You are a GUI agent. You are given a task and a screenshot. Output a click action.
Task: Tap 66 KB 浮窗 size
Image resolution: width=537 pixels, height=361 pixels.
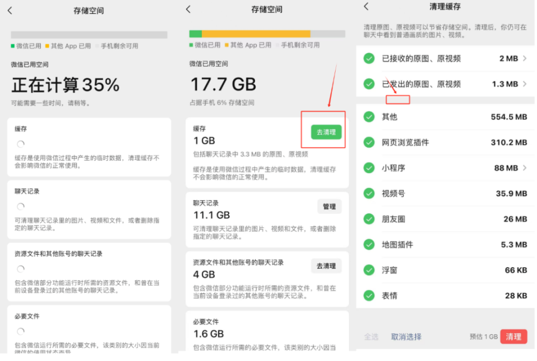click(x=516, y=270)
